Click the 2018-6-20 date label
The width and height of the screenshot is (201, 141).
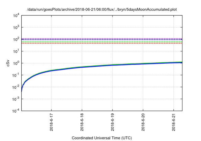143,122
